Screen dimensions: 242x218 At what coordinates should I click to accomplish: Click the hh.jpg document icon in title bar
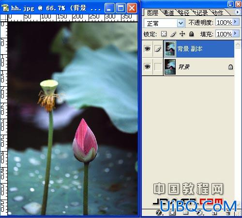pos(5,8)
